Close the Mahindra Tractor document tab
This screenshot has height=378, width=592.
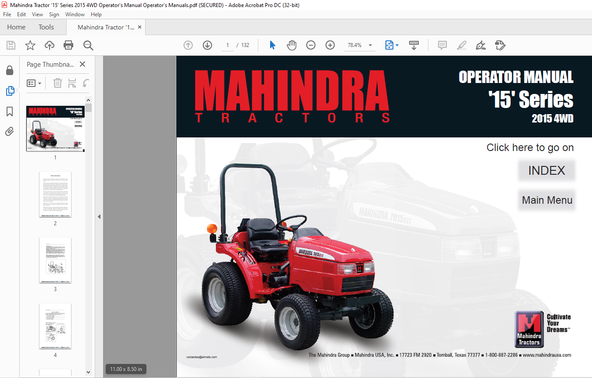coord(139,27)
